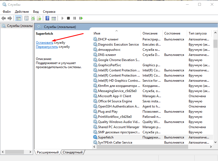Open Help with the question mark icon
Screen dimensions: 218x161
pos(47,18)
